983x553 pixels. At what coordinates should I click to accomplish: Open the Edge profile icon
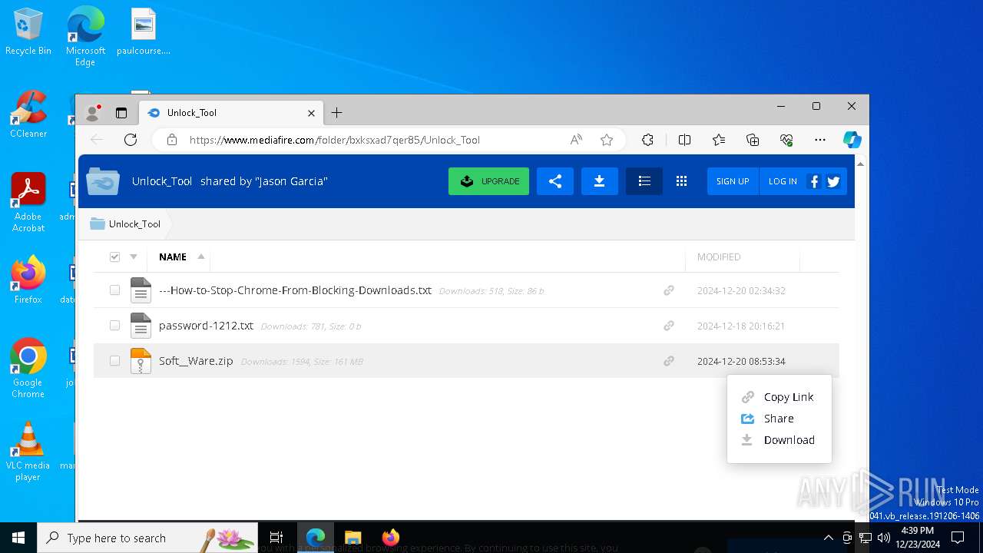[x=93, y=113]
